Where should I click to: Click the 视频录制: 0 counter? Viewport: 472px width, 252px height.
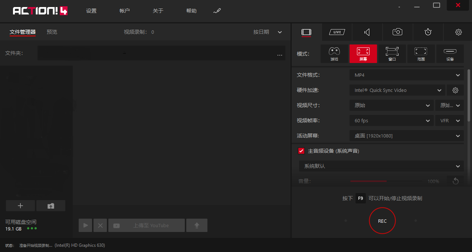(x=139, y=32)
